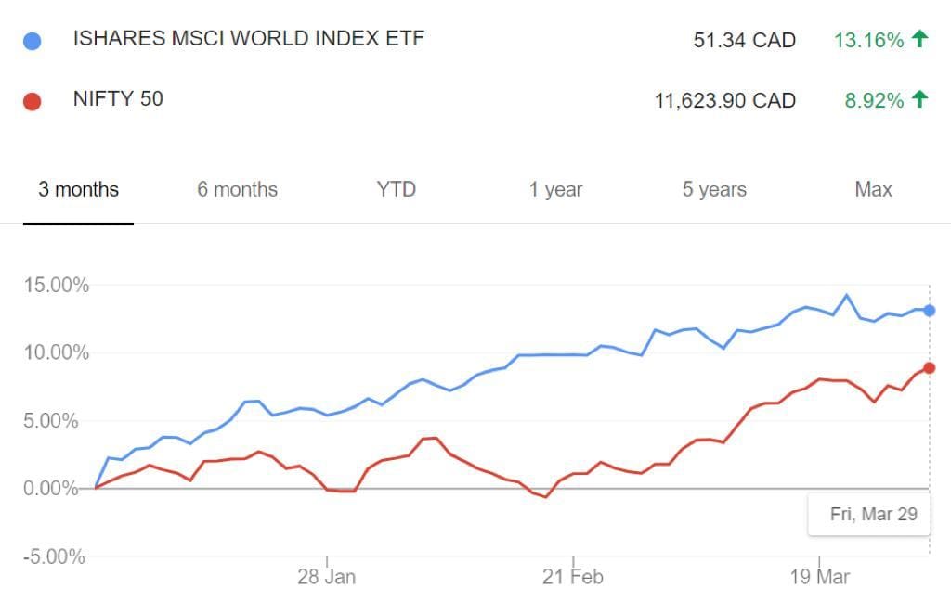Open ISHARES MSCI WORLD INDEX ETF
Screen dimensions: 951x614
(x=249, y=39)
